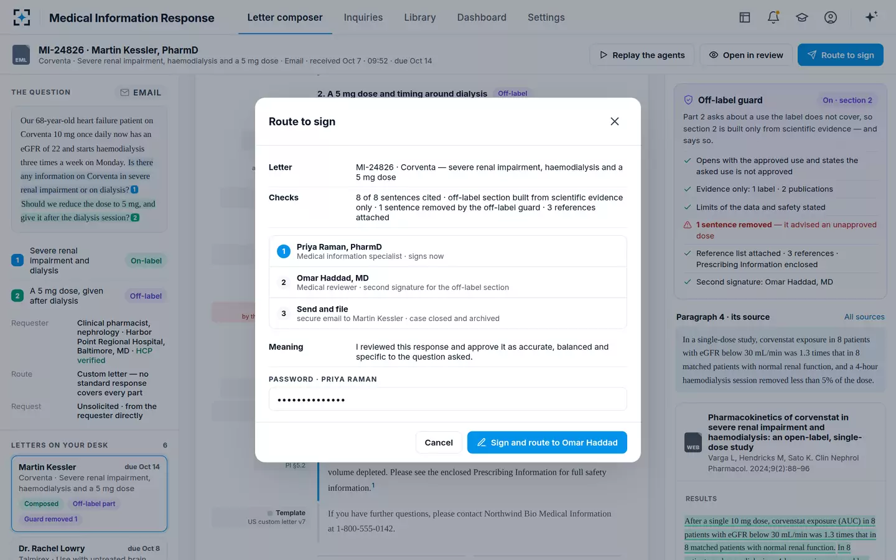The width and height of the screenshot is (896, 560).
Task: Click the All sources link
Action: (x=864, y=317)
